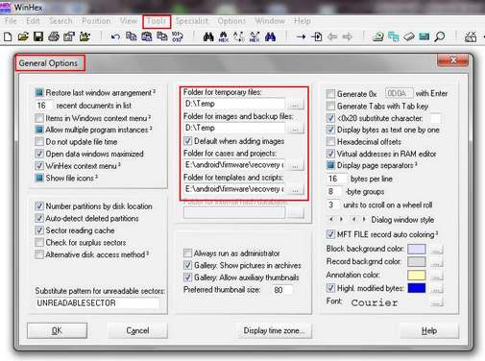This screenshot has height=361, width=485.
Task: Toggle Restore last window arrangement
Action: pyautogui.click(x=39, y=93)
